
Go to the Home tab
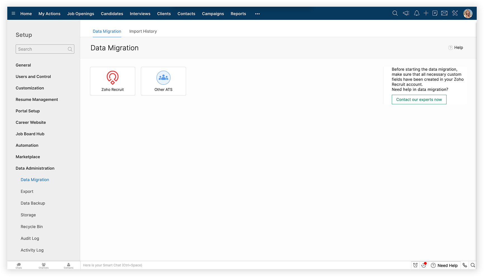pos(26,14)
